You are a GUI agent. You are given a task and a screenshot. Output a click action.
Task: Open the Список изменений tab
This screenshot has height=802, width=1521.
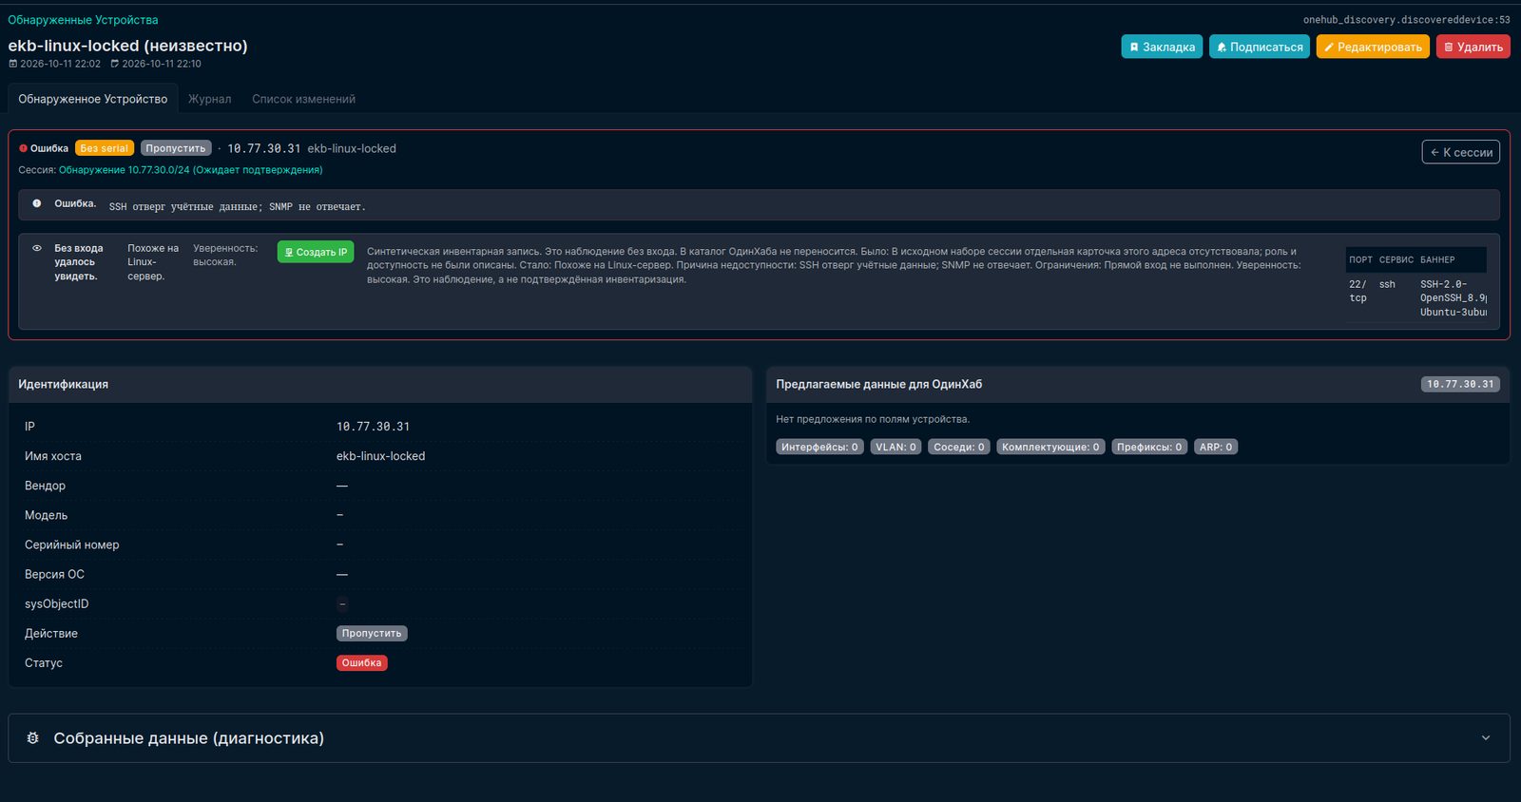[x=303, y=99]
